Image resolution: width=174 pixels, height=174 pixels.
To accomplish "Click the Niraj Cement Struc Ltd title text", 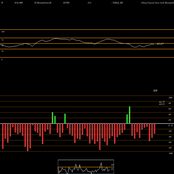I will tap(152, 3).
